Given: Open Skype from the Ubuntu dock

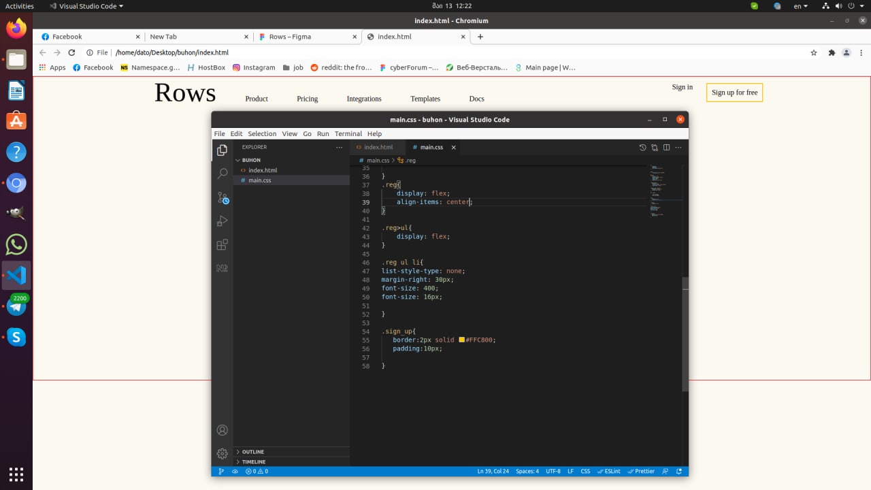Looking at the screenshot, I should (x=16, y=337).
